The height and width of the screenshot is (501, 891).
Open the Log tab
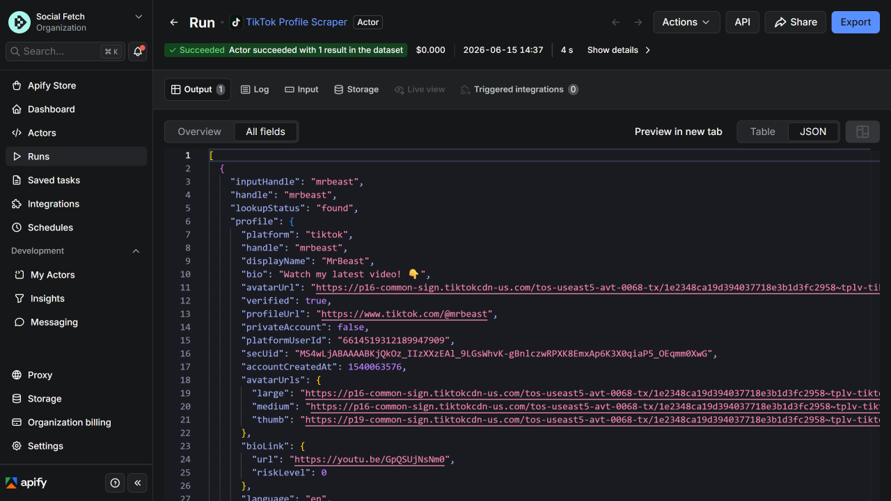click(x=255, y=90)
